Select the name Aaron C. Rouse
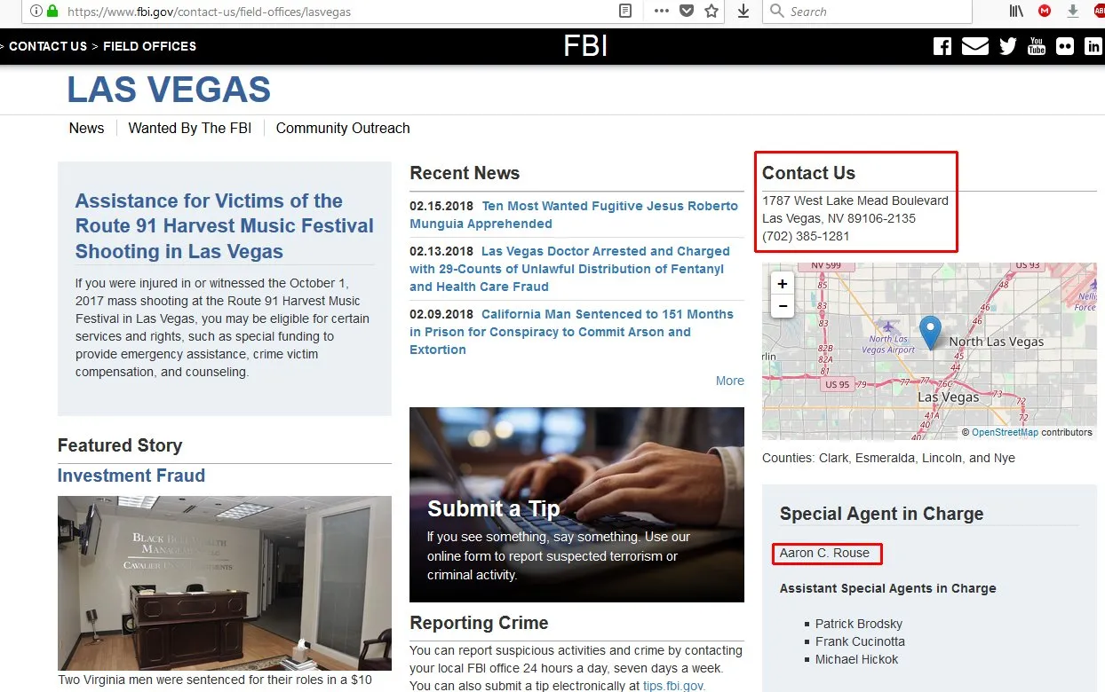The width and height of the screenshot is (1105, 692). [824, 553]
